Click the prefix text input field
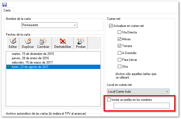The image size is (181, 119). click(x=141, y=105)
